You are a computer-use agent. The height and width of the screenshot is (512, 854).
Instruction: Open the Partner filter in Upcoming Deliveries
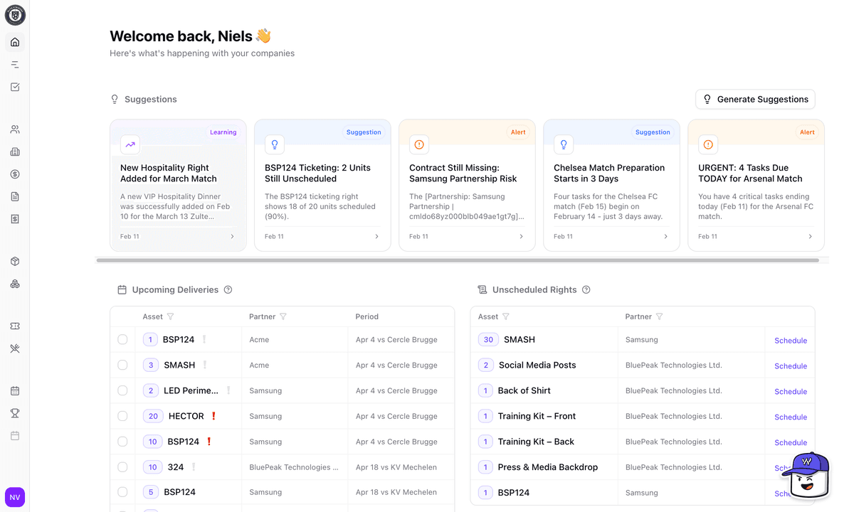tap(283, 316)
